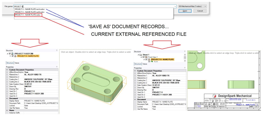The width and height of the screenshot is (265, 115).
Task: Uncheck PROJECT Y ASSY 200 visibility checkbox
Action: pyautogui.click(x=10, y=54)
